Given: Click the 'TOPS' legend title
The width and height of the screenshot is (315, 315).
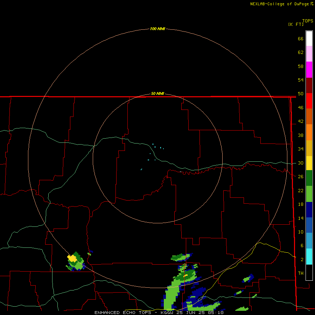Looking at the screenshot, I should (x=308, y=21).
